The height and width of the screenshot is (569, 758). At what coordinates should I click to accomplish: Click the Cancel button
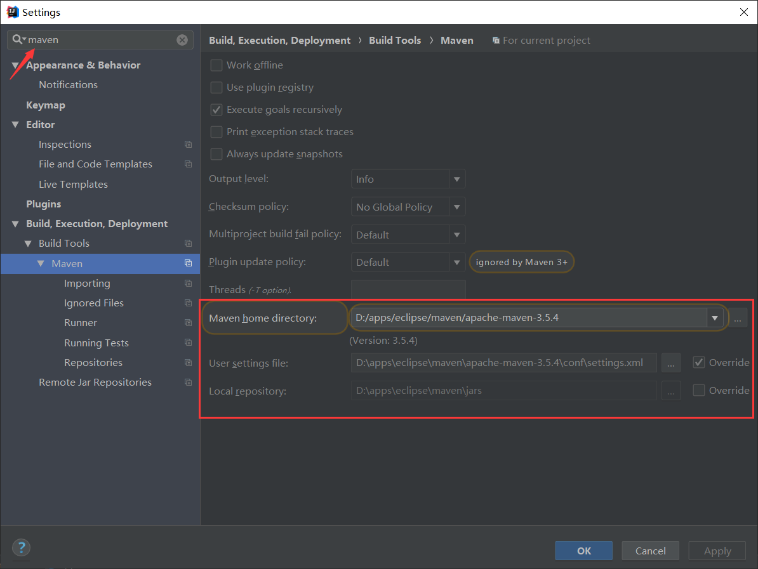(x=650, y=551)
